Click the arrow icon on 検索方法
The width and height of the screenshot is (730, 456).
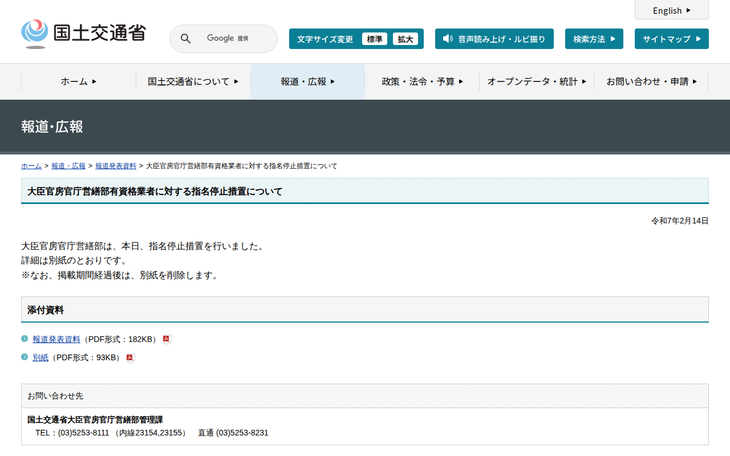(x=613, y=39)
